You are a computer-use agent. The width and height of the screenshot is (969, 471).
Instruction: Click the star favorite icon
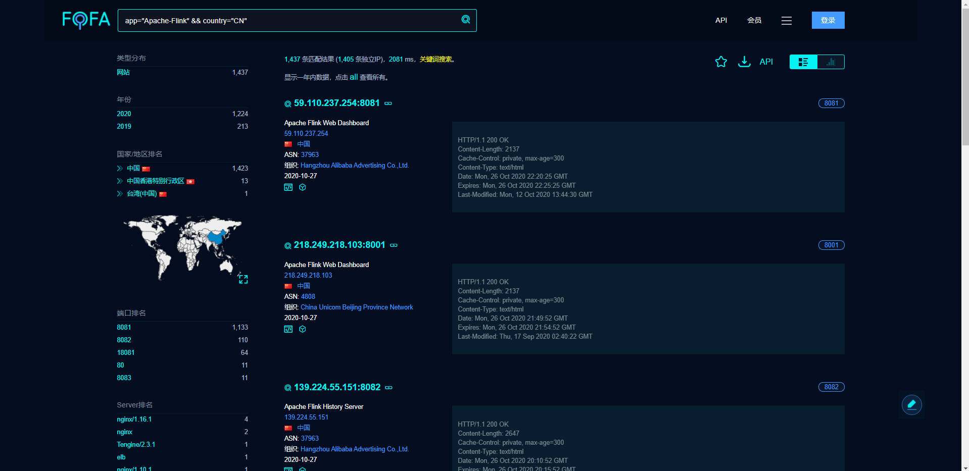(x=721, y=62)
